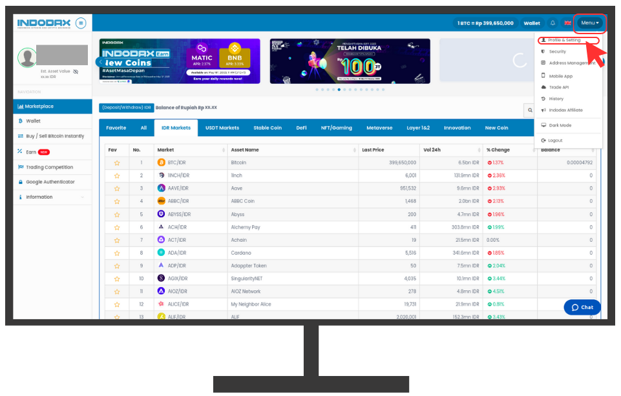Sort table by Fav column
The width and height of the screenshot is (621, 396).
coord(117,150)
